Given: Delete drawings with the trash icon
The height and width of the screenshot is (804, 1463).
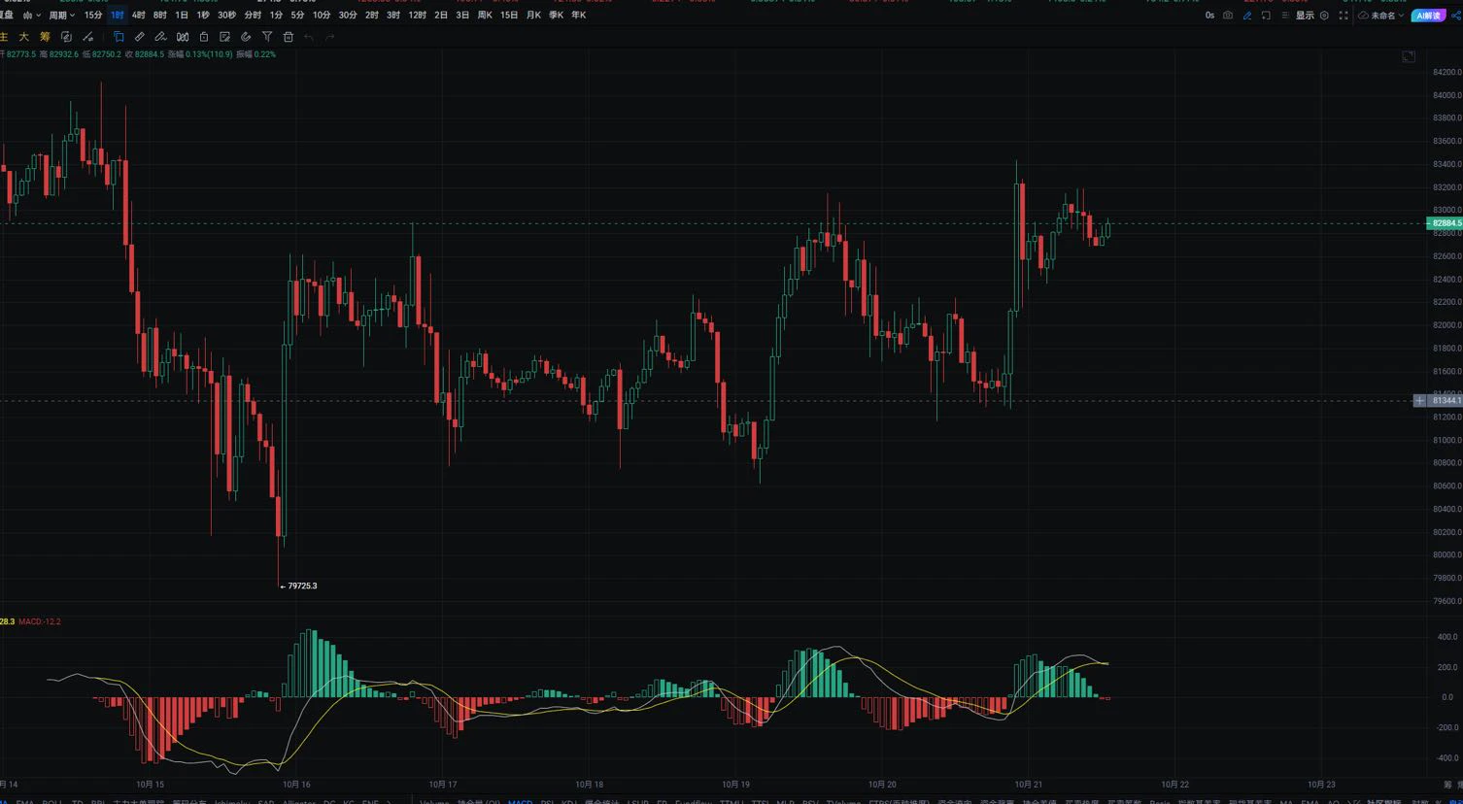Looking at the screenshot, I should [289, 37].
